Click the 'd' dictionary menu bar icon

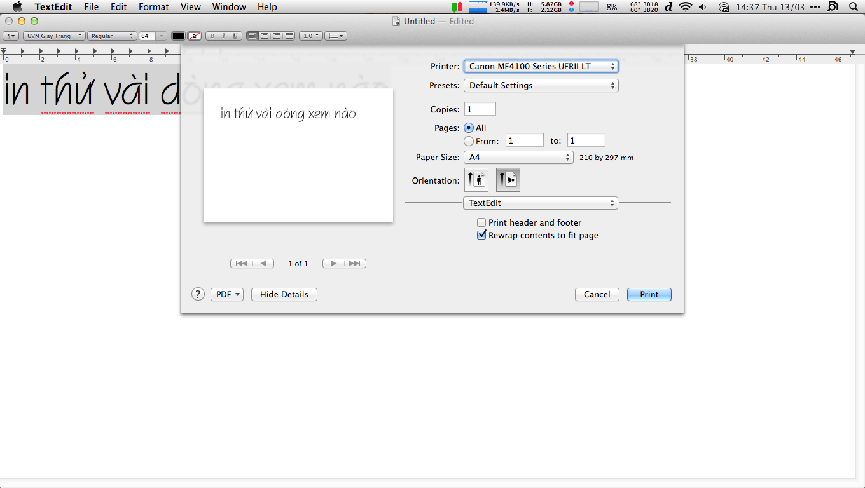(x=668, y=7)
